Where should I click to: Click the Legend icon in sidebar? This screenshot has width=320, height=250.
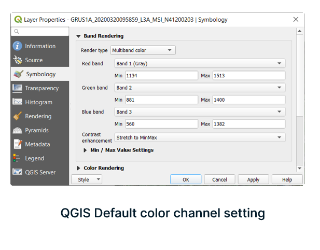point(18,158)
